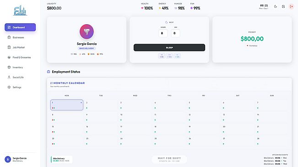
Task: Click the Inventory box icon
Action: click(x=9, y=67)
